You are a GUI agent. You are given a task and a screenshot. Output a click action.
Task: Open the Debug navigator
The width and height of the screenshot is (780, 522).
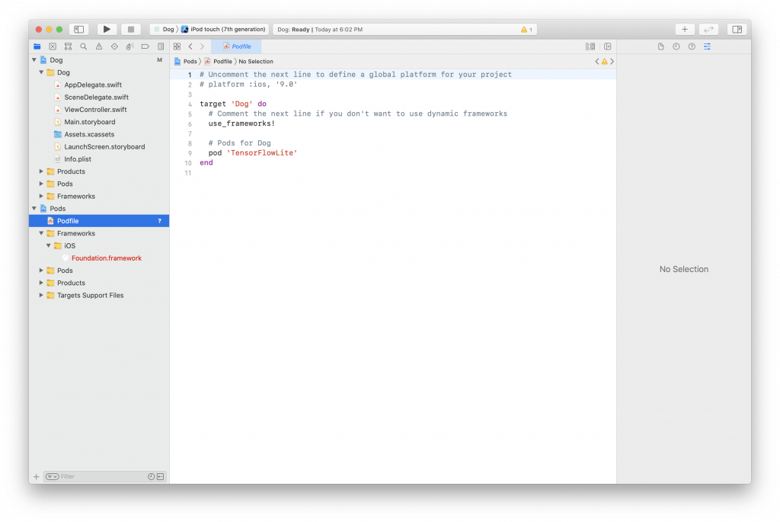pos(129,46)
